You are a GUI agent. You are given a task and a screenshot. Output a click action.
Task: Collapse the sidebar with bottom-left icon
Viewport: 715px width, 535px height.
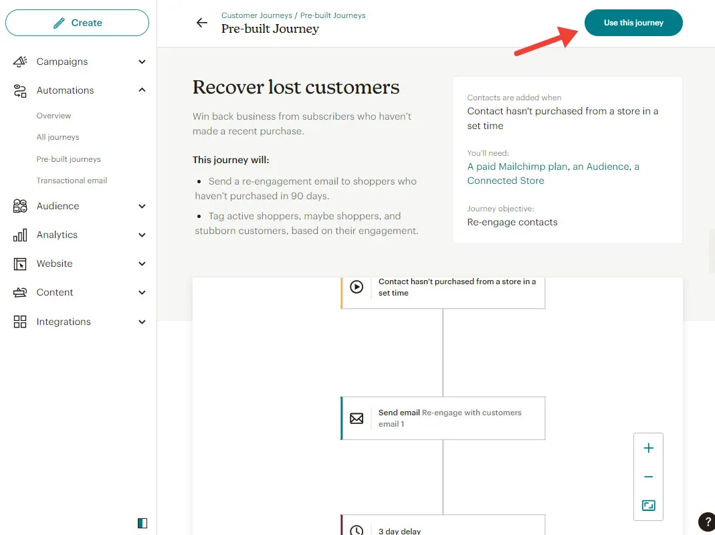[x=142, y=523]
